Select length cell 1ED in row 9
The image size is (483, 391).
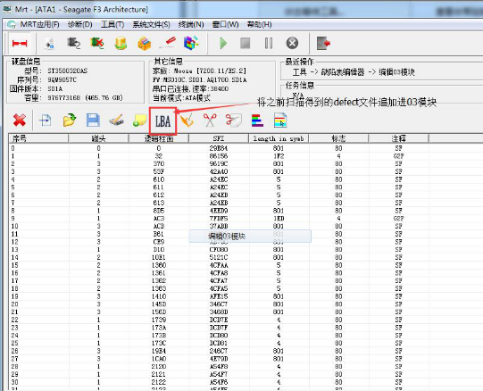(279, 218)
